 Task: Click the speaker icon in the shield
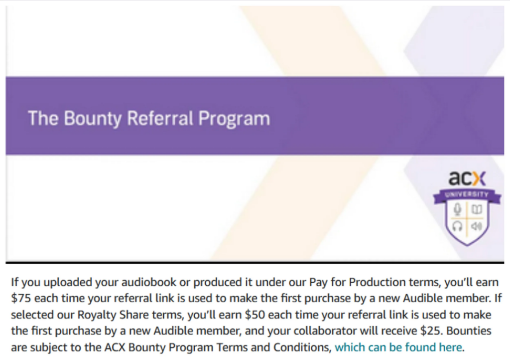[x=477, y=227]
